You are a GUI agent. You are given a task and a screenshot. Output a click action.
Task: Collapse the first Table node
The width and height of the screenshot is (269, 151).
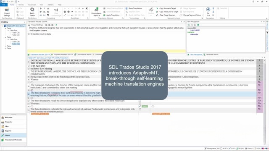pos(5,28)
